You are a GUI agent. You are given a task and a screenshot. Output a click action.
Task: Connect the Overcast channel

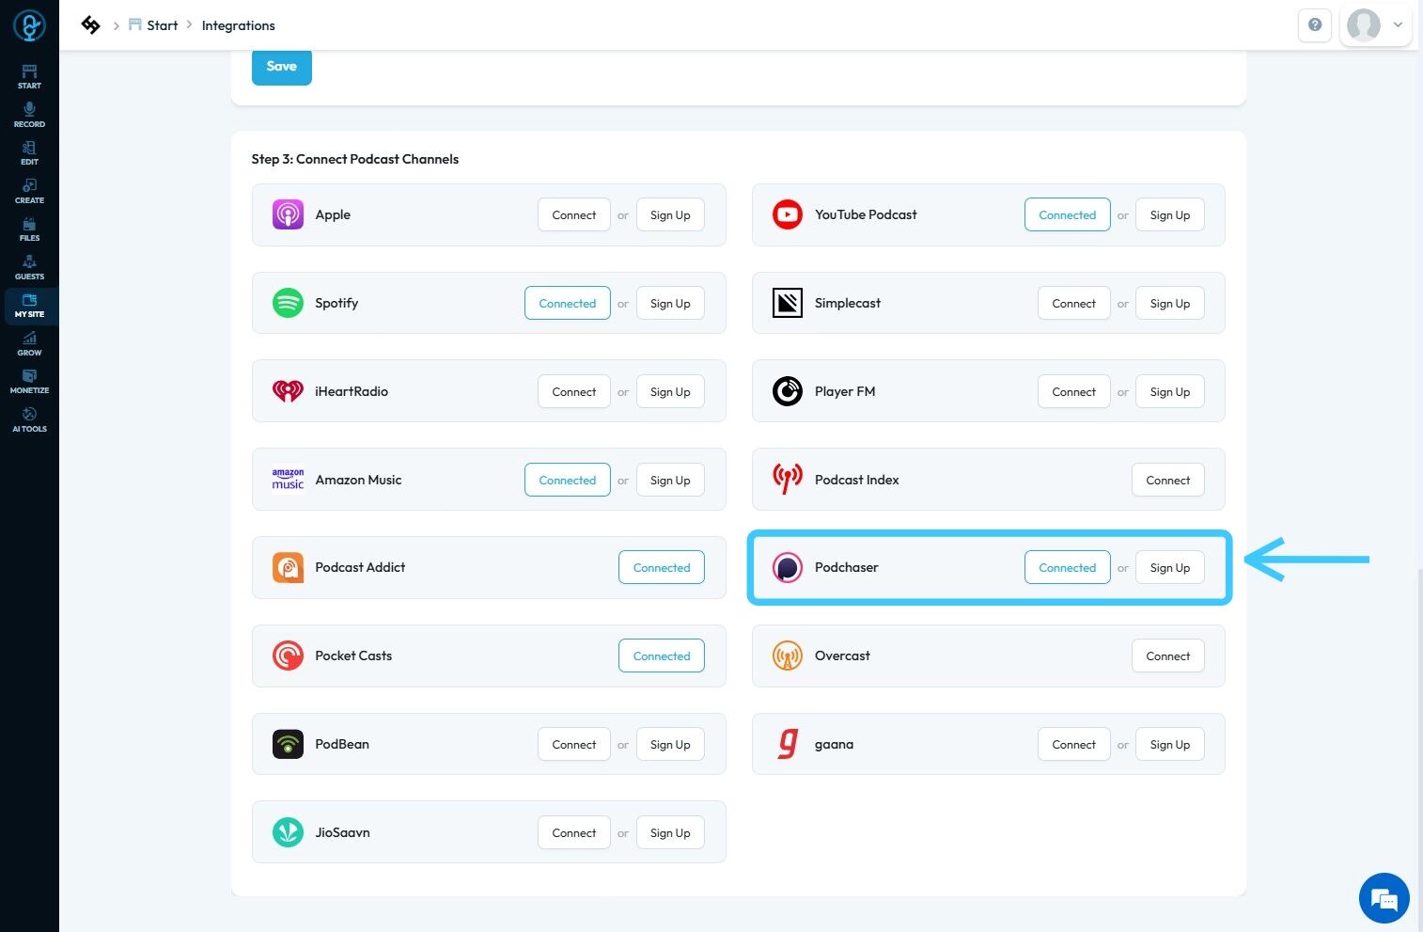click(x=1168, y=656)
